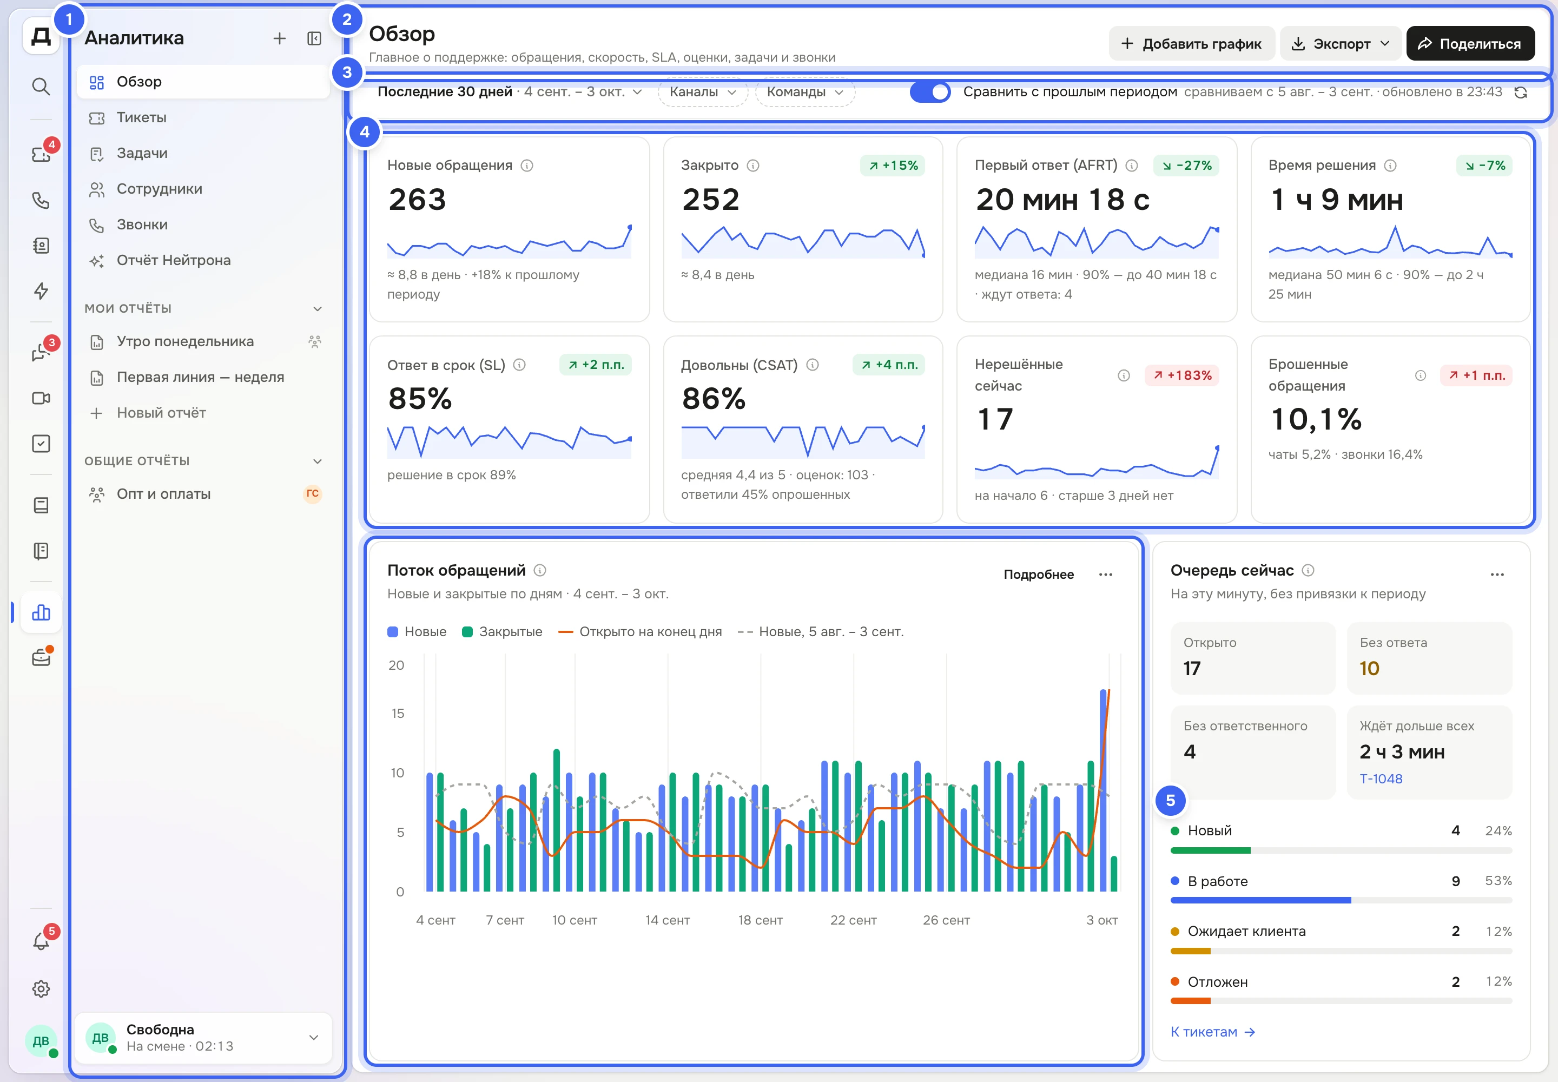Open more options on Очередь сейчас

point(1497,574)
